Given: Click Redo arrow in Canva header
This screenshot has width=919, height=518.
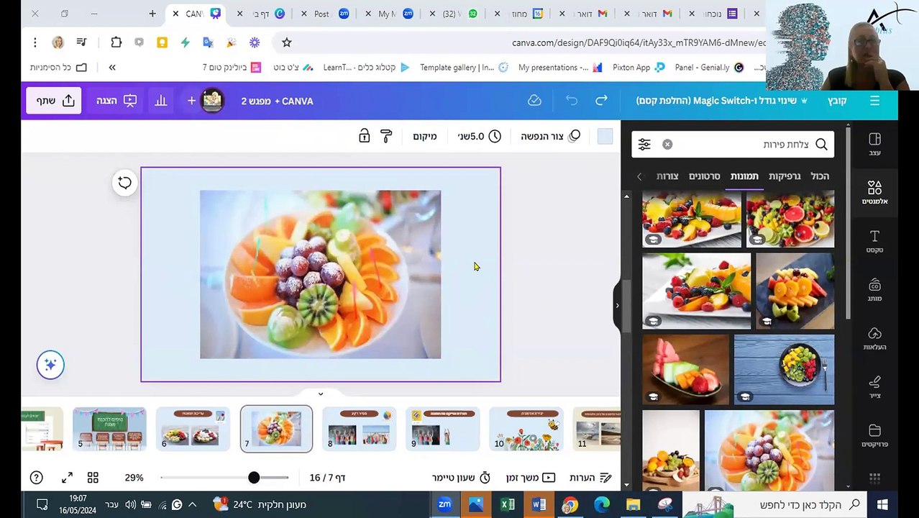Looking at the screenshot, I should 601,101.
